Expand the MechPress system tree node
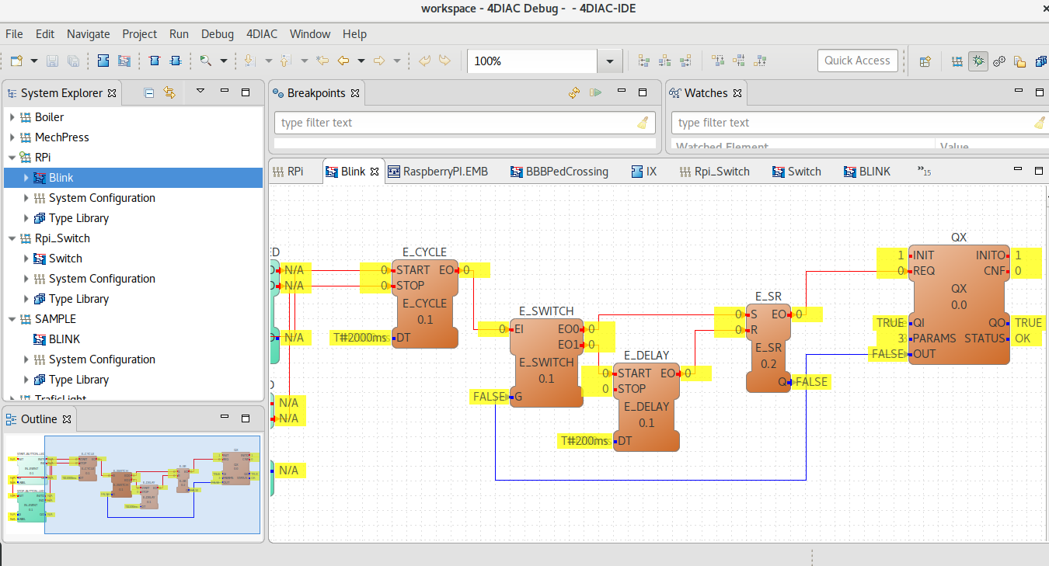Screen dimensions: 1049x566 click(12, 137)
